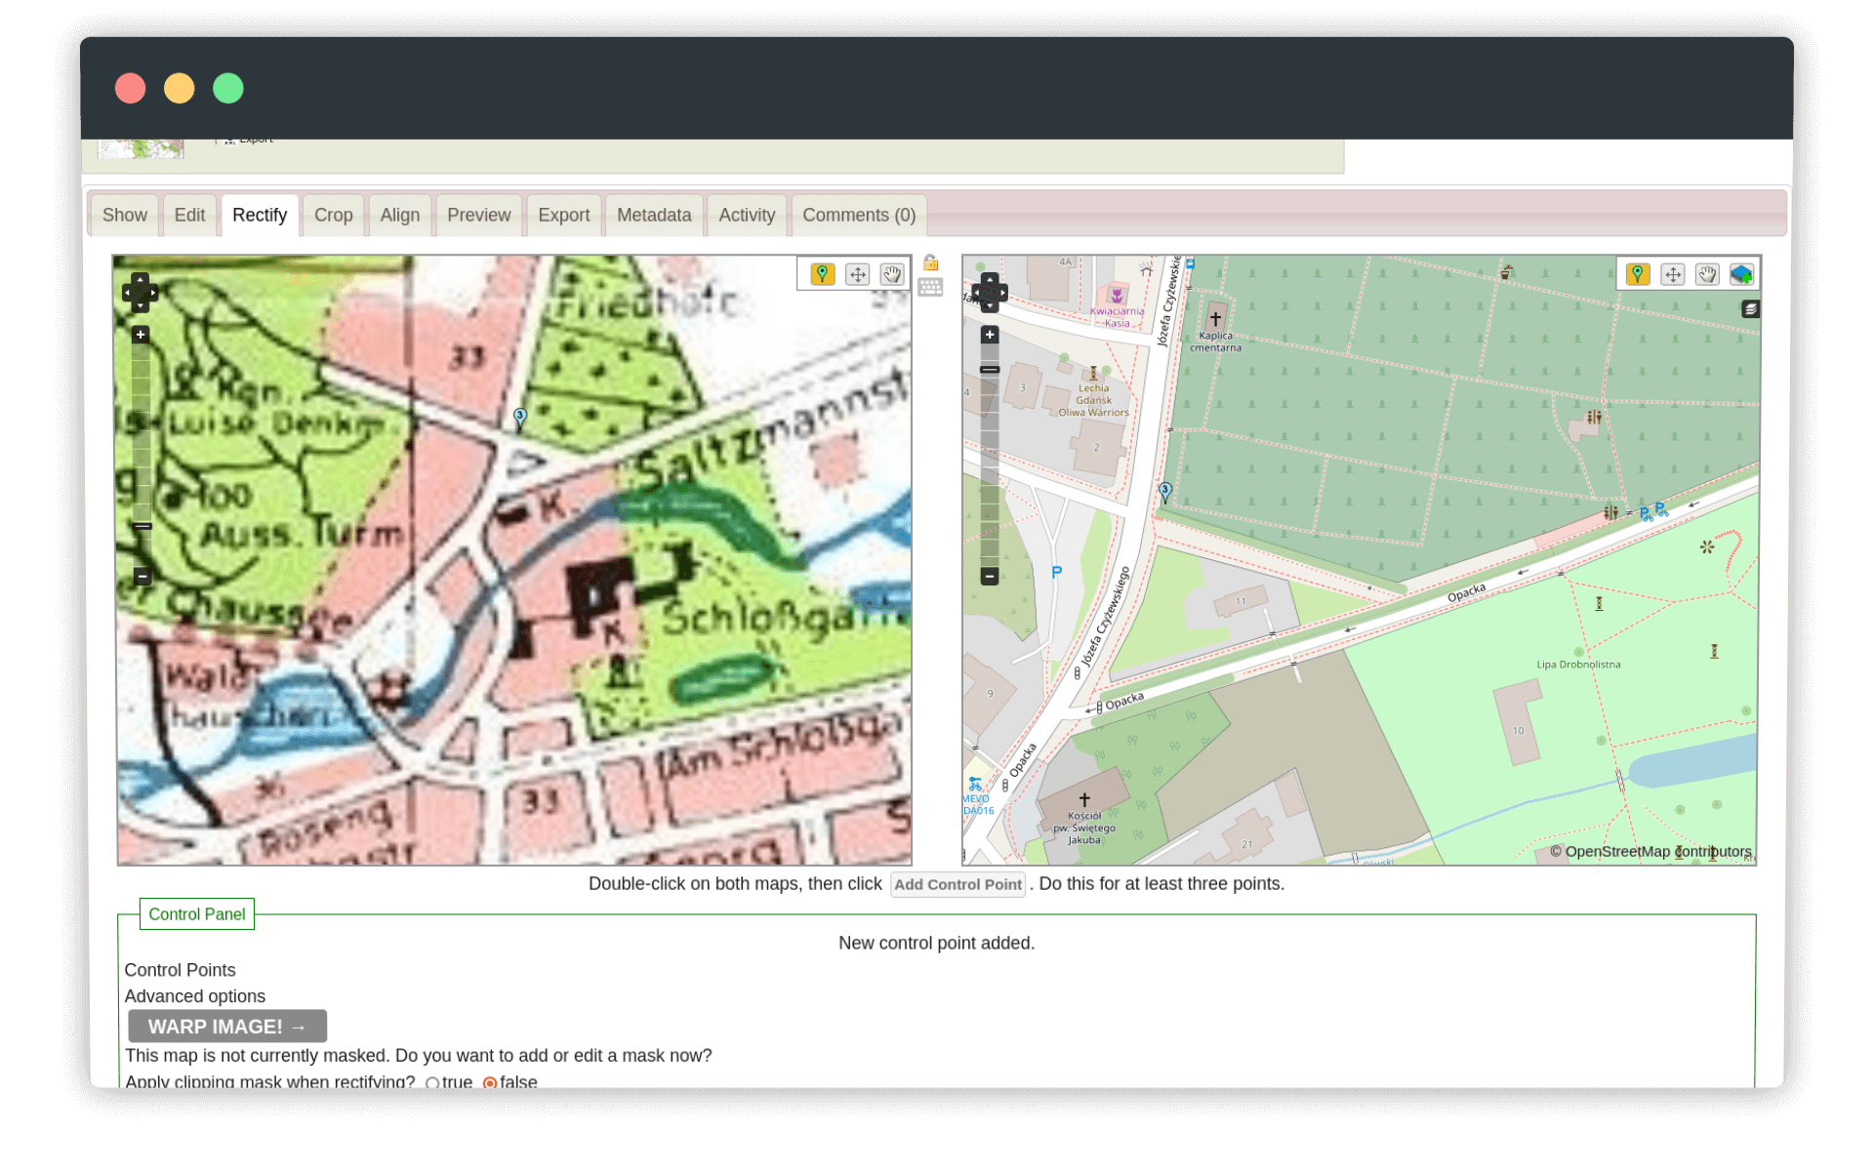Screen dimensions: 1874x1171
Task: Select move control point tool on left map
Action: click(x=857, y=274)
